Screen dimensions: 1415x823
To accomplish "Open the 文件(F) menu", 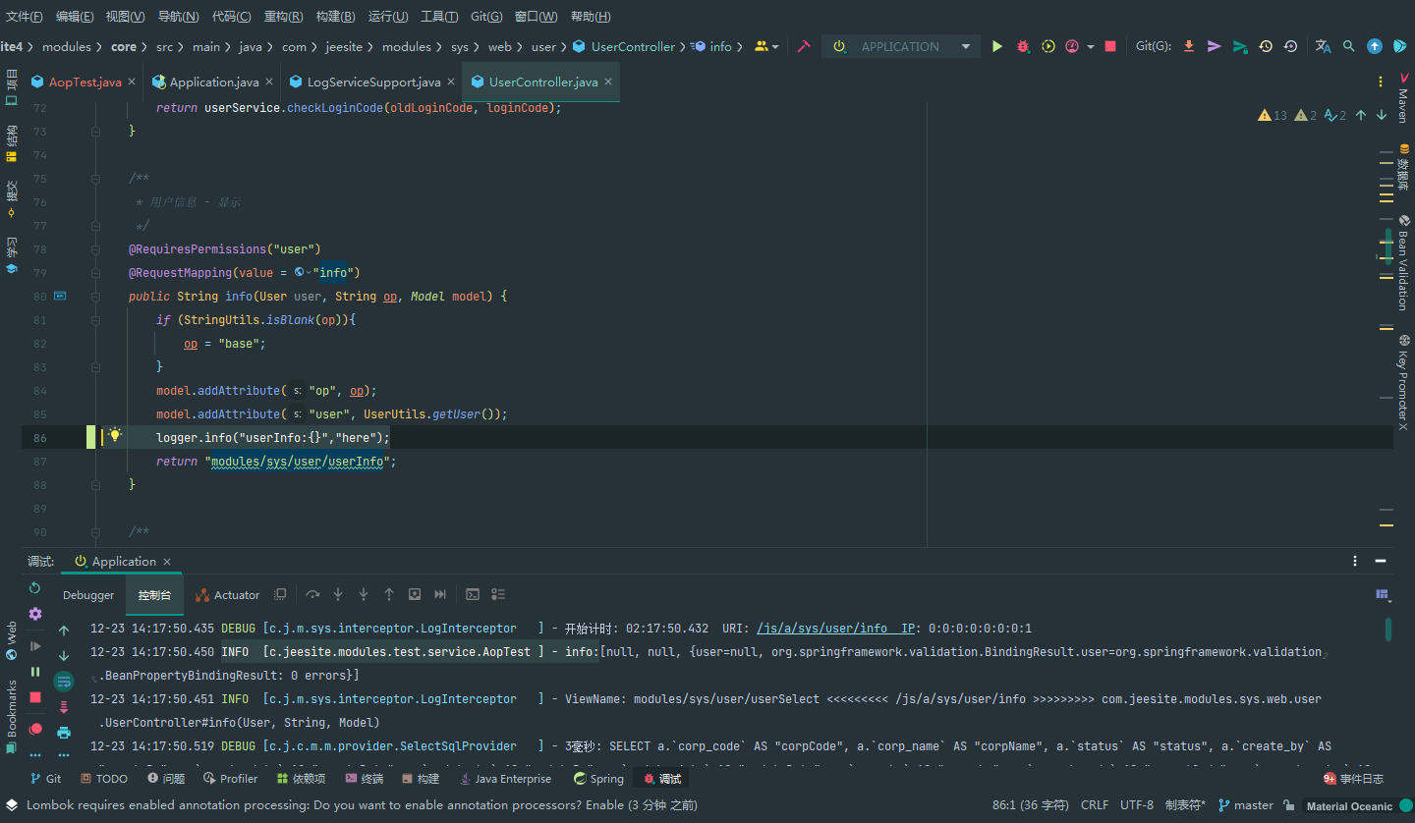I will pos(25,17).
